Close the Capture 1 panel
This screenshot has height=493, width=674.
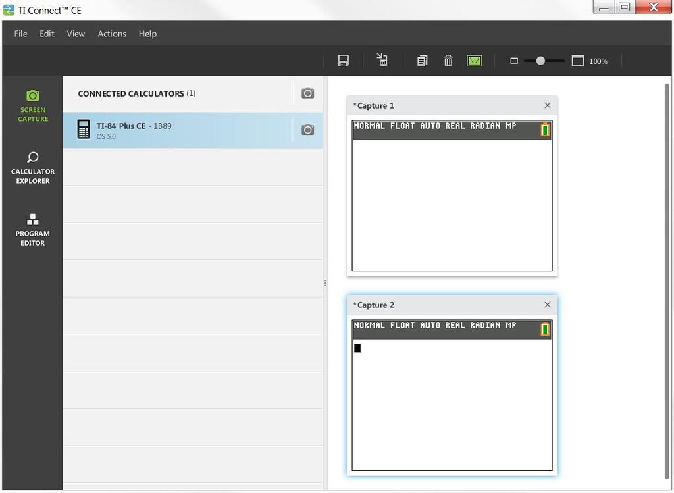click(547, 105)
